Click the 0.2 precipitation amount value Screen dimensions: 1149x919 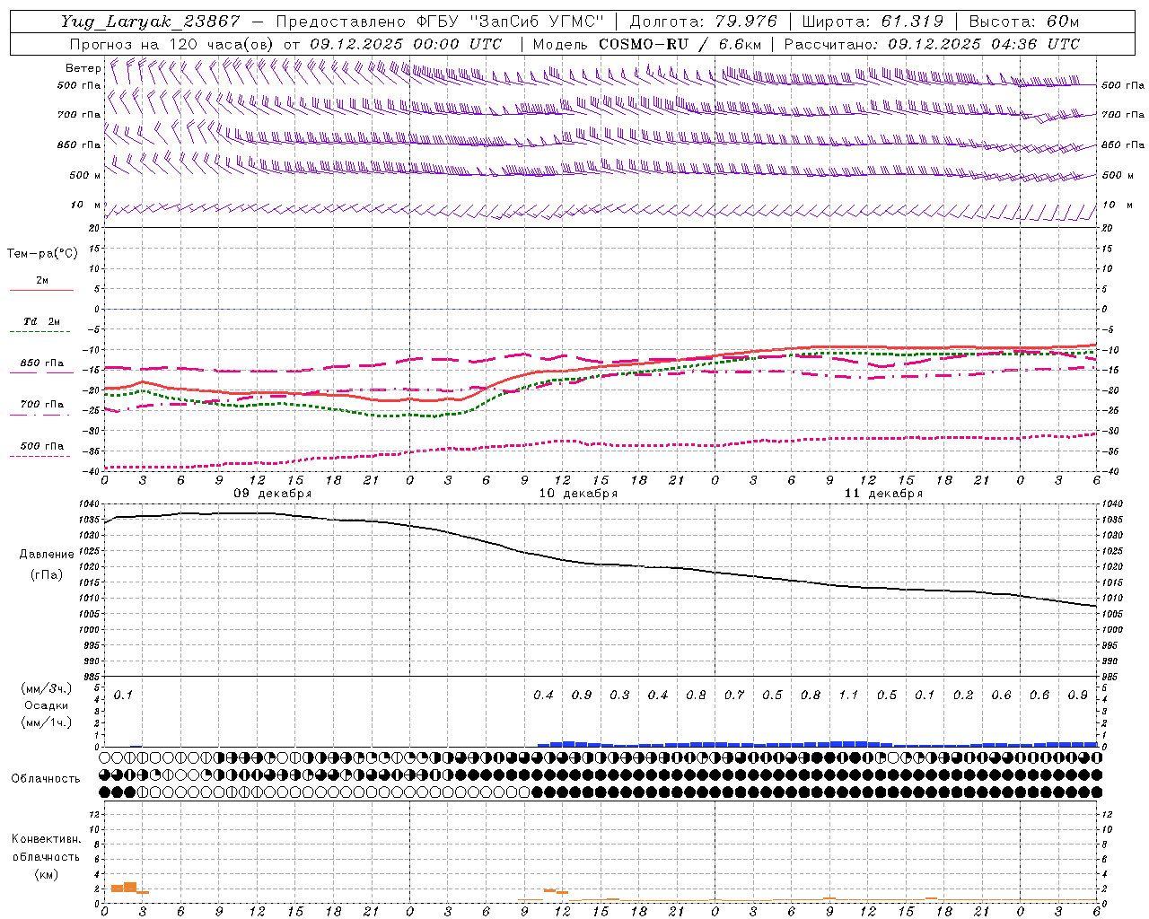coord(963,695)
